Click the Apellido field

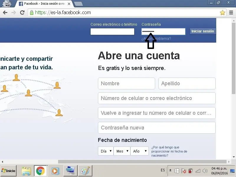click(x=187, y=83)
